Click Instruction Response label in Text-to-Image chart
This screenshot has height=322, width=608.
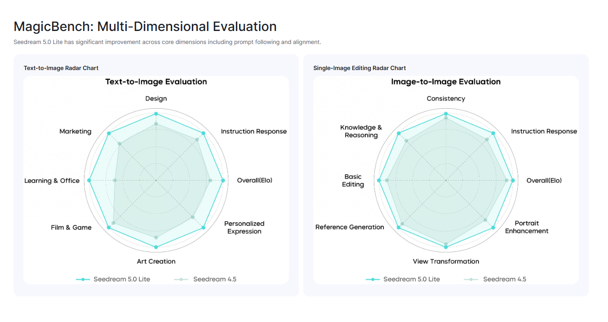[254, 132]
